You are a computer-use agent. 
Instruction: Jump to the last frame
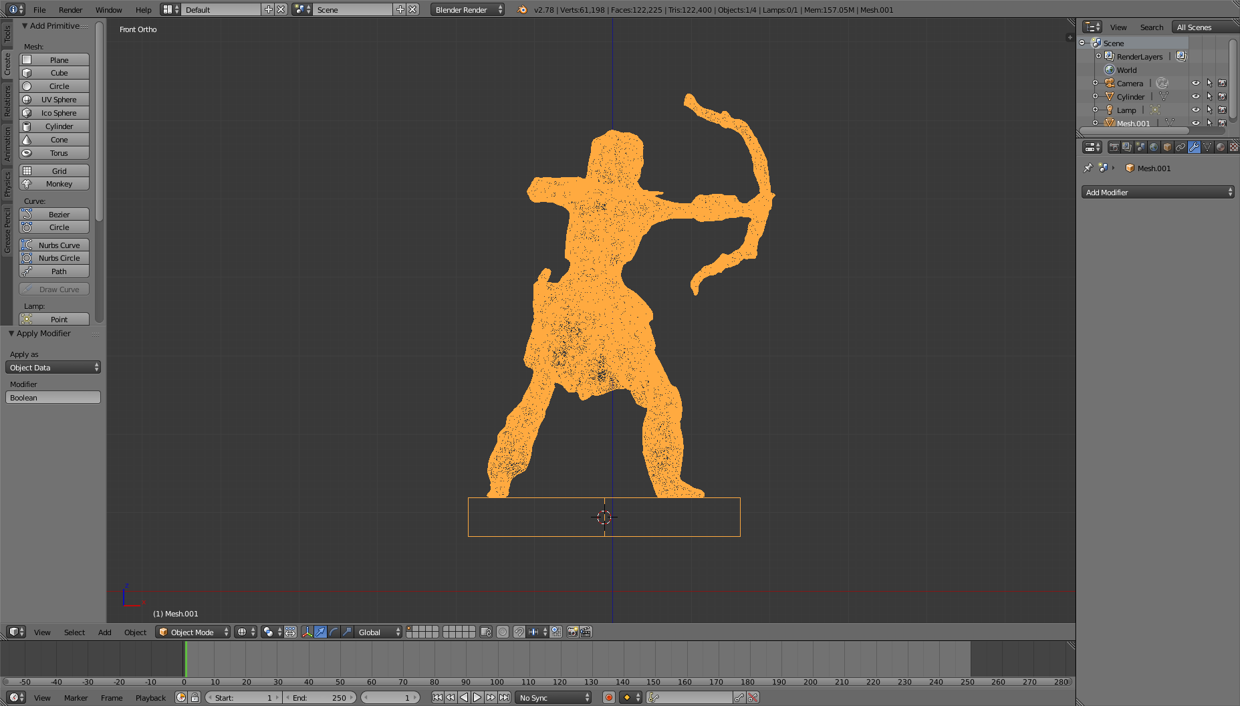click(504, 697)
